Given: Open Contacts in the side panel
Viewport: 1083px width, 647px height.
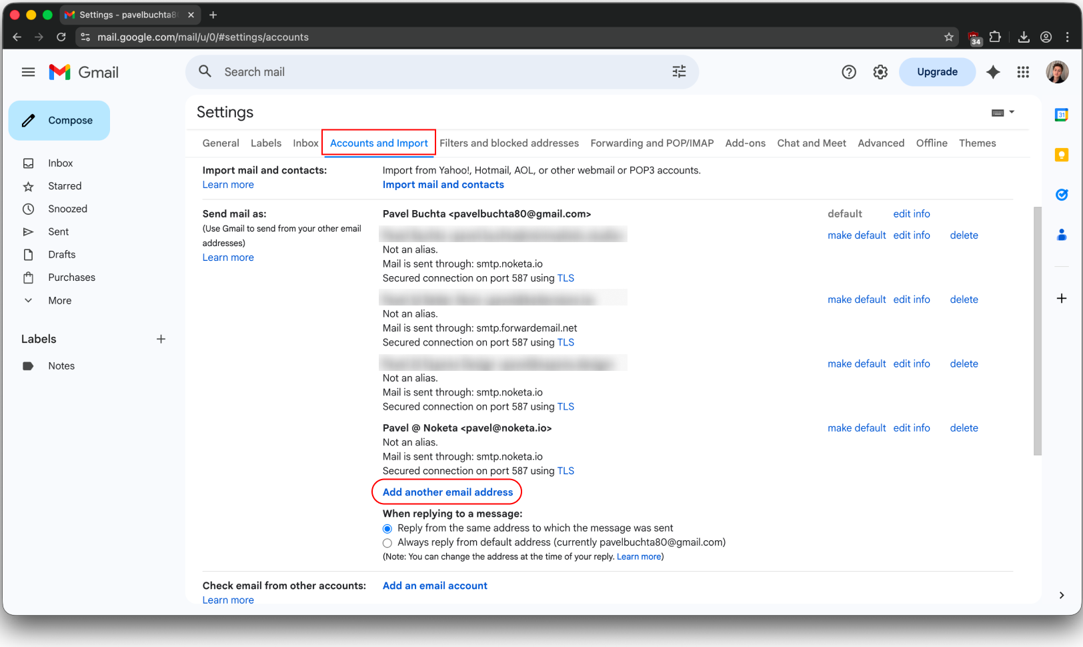Looking at the screenshot, I should pyautogui.click(x=1062, y=235).
